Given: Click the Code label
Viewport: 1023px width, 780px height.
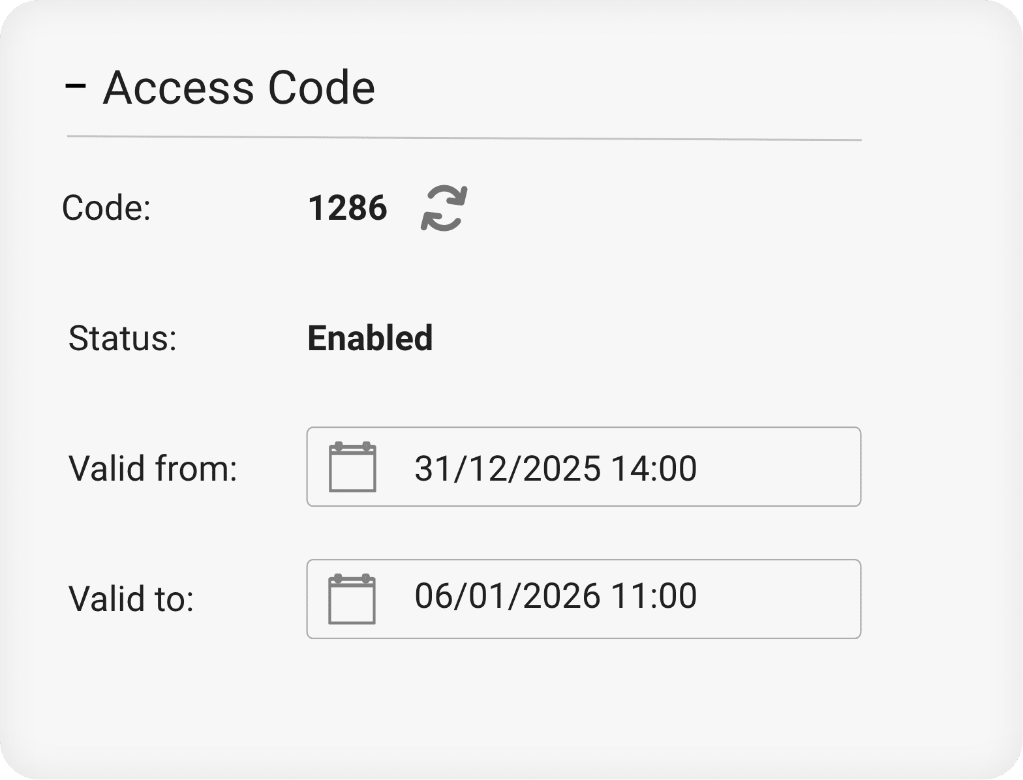Looking at the screenshot, I should coord(106,209).
